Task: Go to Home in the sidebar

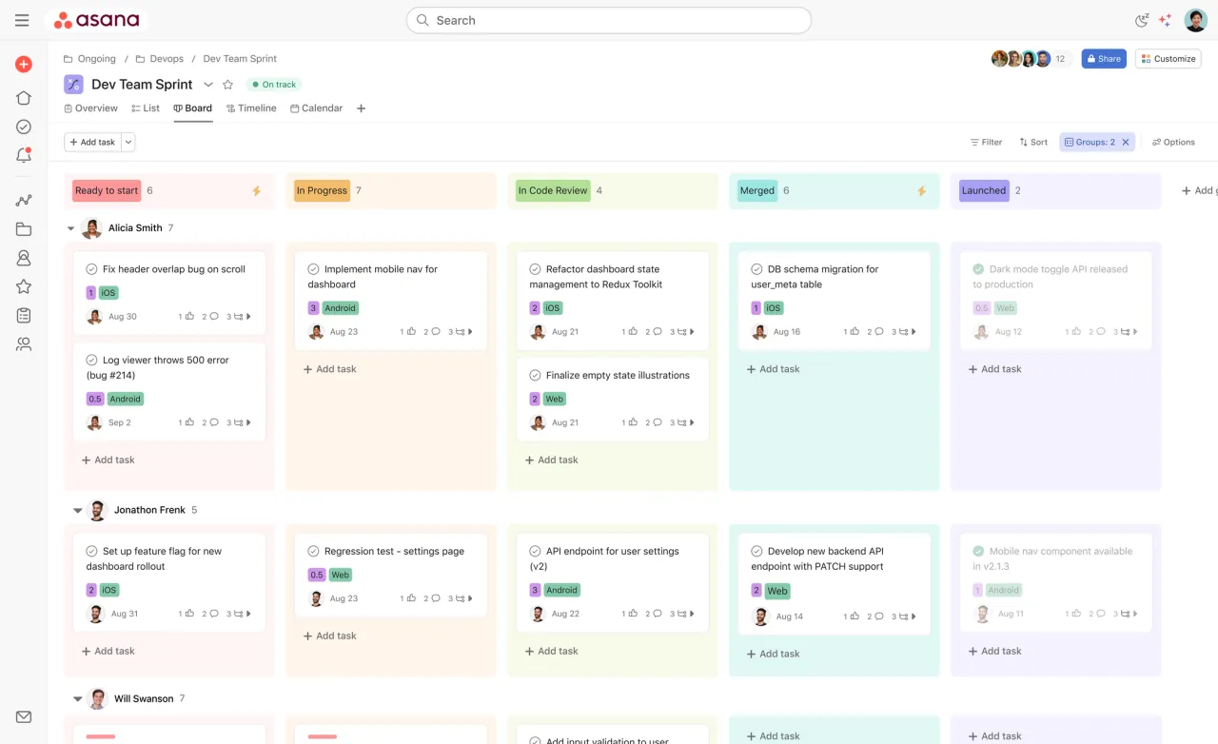Action: tap(24, 98)
